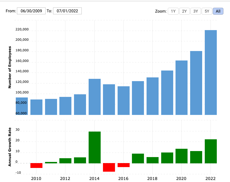Image resolution: width=230 pixels, height=182 pixels.
Task: Pick the green 2017 growth rate bar
Action: pos(138,158)
